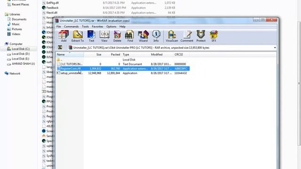This screenshot has height=169, width=301.
Task: Open the Help menu
Action: pos(122,27)
